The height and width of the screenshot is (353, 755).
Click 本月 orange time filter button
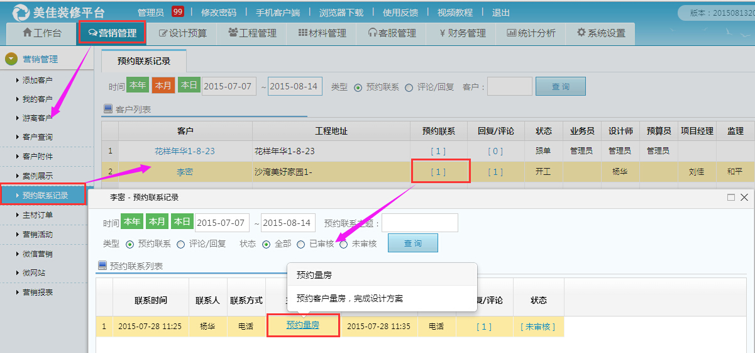coord(163,86)
